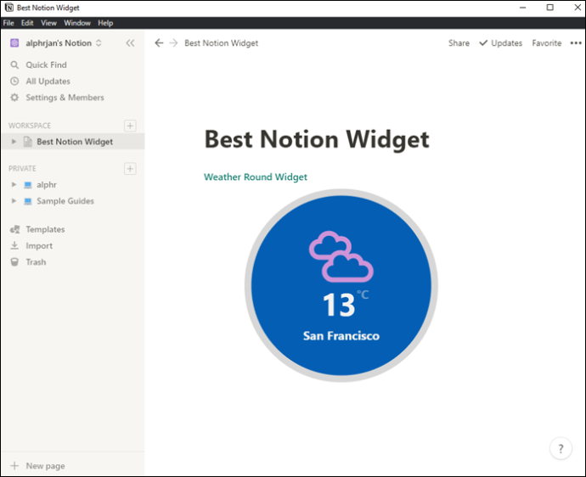
Task: Mark page as Favorite
Action: (547, 43)
